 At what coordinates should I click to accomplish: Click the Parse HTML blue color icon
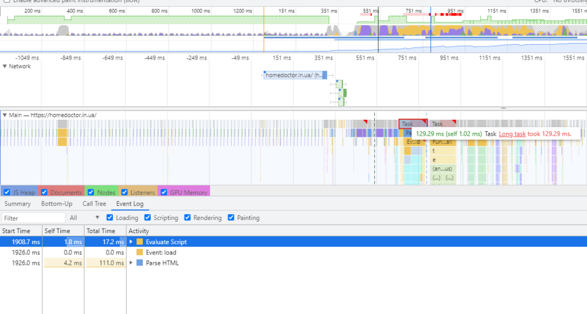coord(140,263)
